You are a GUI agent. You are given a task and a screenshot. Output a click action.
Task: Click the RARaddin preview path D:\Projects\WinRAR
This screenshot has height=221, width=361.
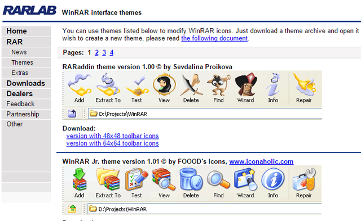tap(123, 114)
